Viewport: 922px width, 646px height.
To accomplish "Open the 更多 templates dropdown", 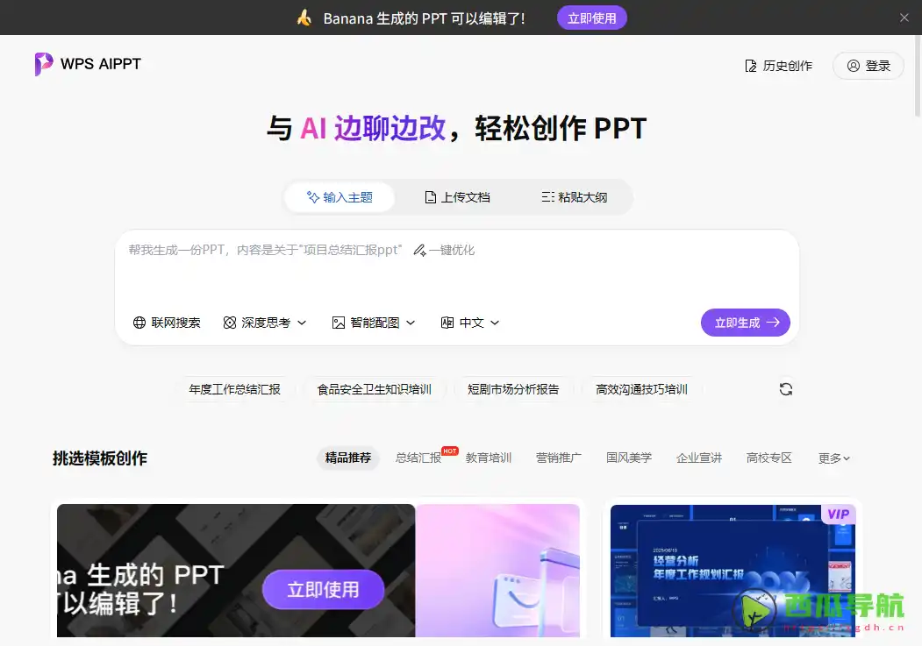I will point(832,458).
